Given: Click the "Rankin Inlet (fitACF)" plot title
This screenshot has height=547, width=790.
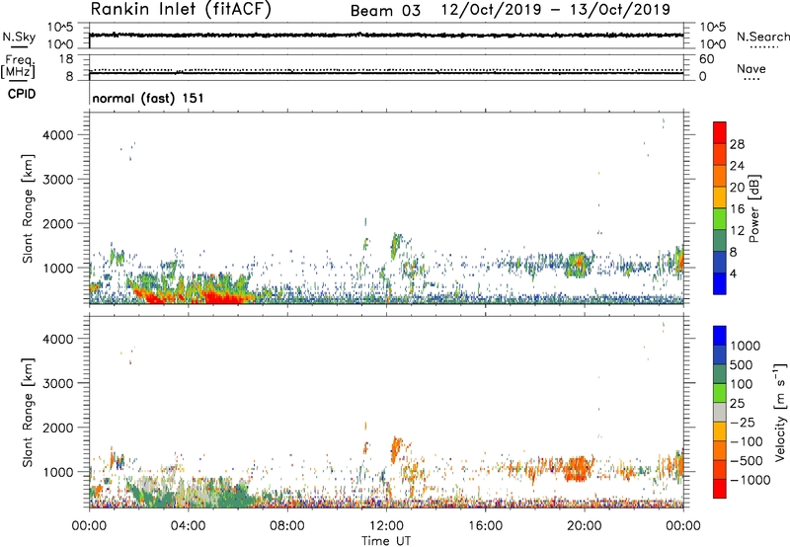Looking at the screenshot, I should coord(181,10).
